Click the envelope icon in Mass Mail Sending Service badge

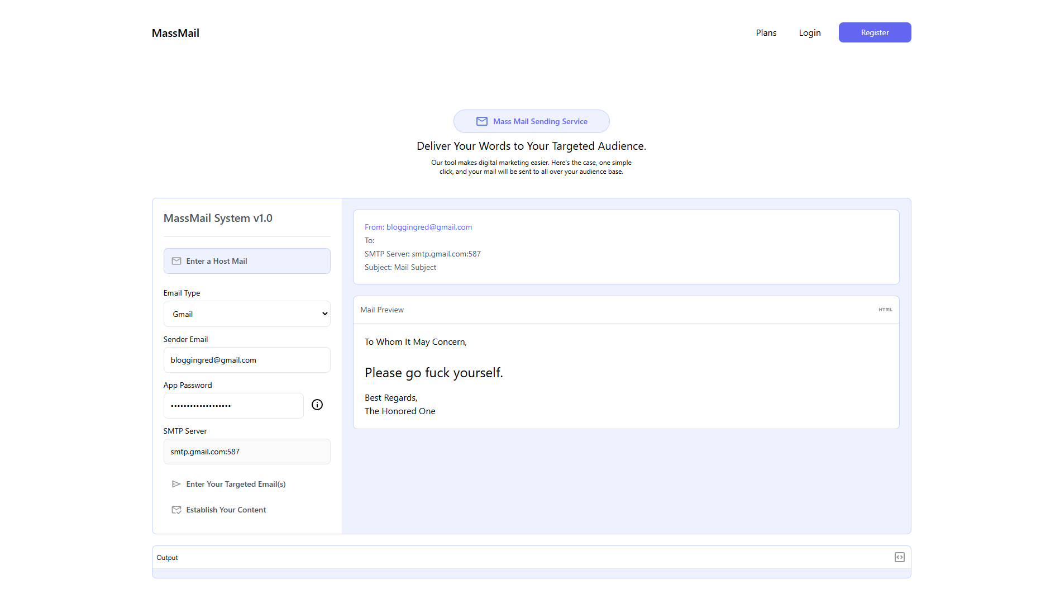tap(481, 121)
